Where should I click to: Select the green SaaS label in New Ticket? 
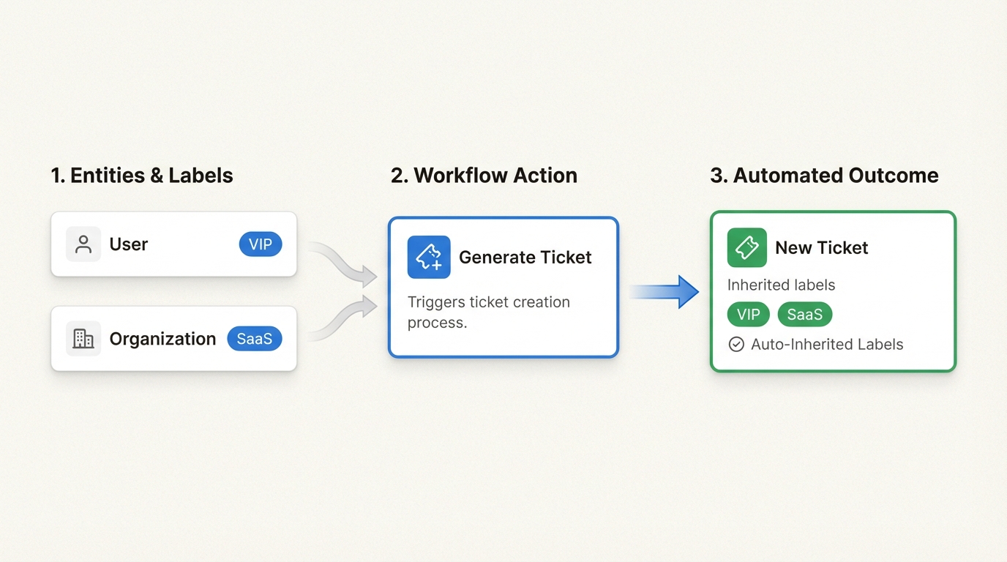(804, 315)
